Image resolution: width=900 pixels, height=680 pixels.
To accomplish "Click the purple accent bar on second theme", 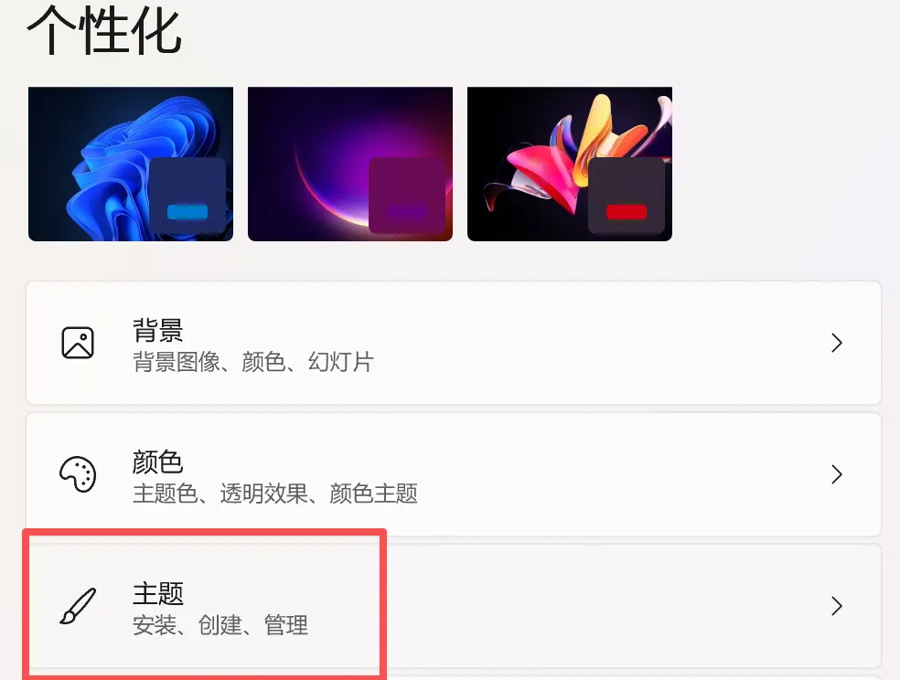I will point(407,212).
